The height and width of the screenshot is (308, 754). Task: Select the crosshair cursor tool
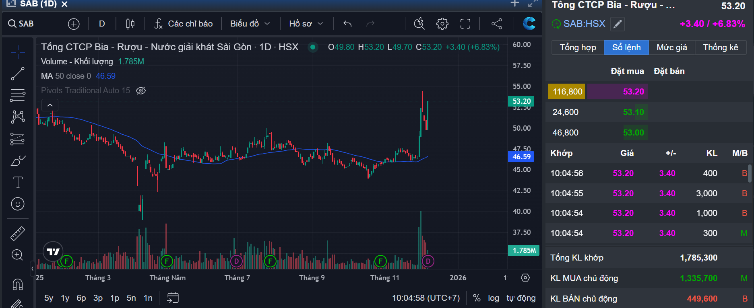click(x=18, y=52)
